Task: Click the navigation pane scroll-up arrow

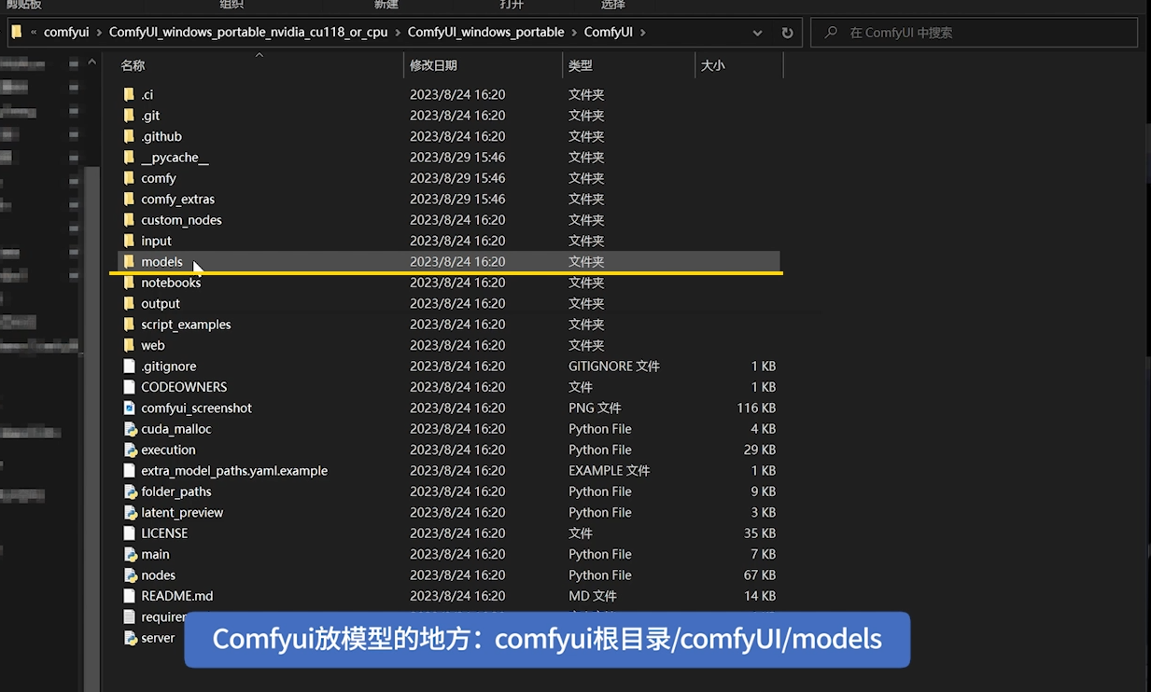Action: [91, 62]
